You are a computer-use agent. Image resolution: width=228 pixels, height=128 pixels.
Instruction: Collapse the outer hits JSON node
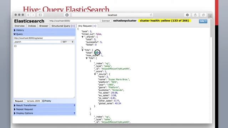(x=82, y=50)
